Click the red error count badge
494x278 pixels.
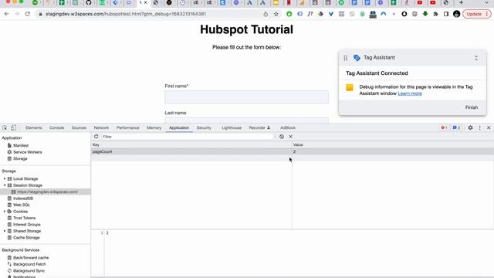[444, 127]
